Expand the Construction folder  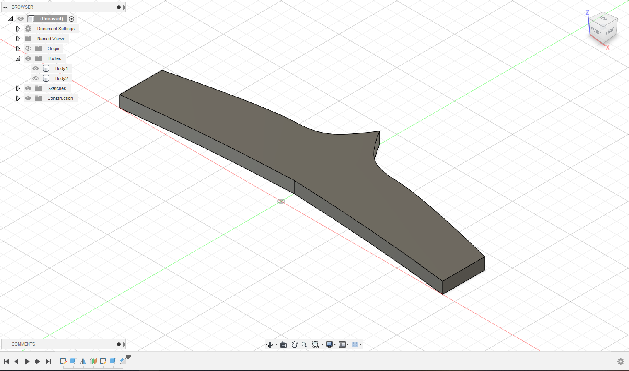18,98
